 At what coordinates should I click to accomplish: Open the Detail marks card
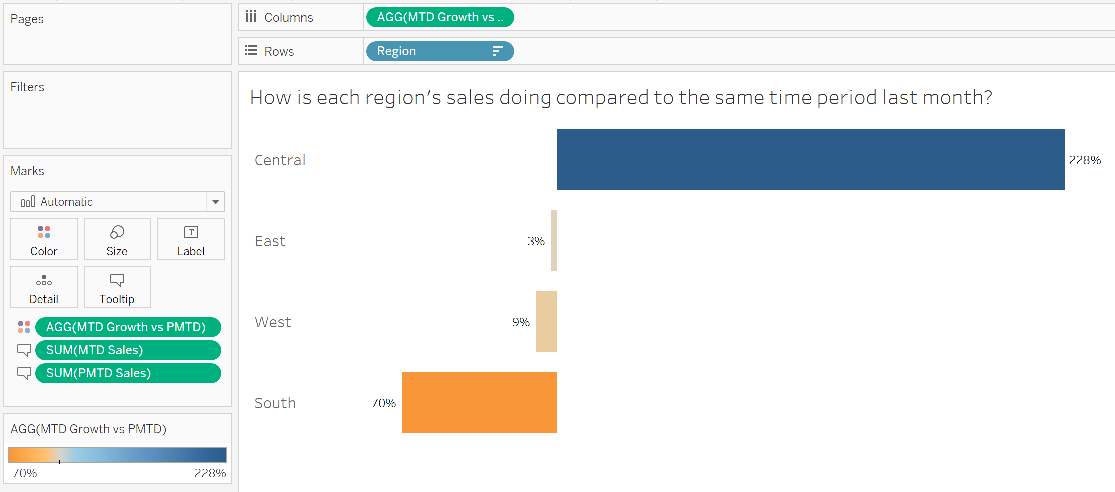[x=44, y=287]
